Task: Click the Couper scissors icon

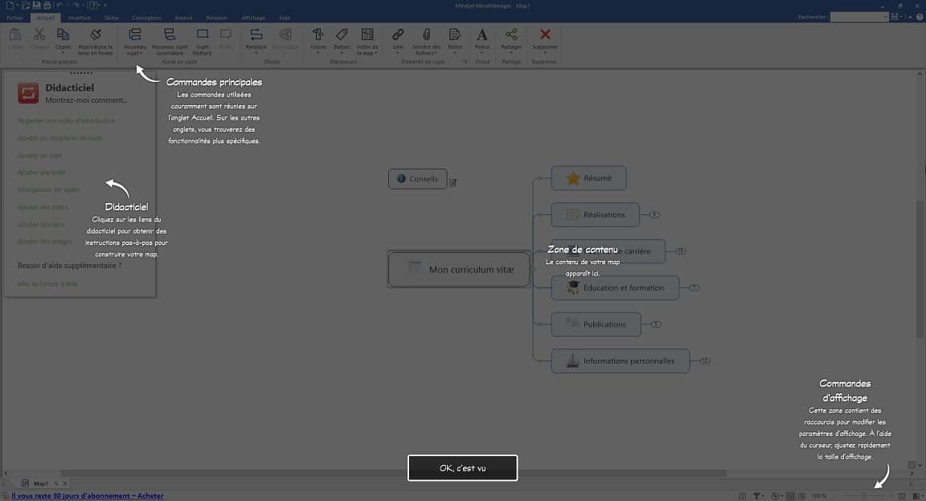Action: [39, 35]
